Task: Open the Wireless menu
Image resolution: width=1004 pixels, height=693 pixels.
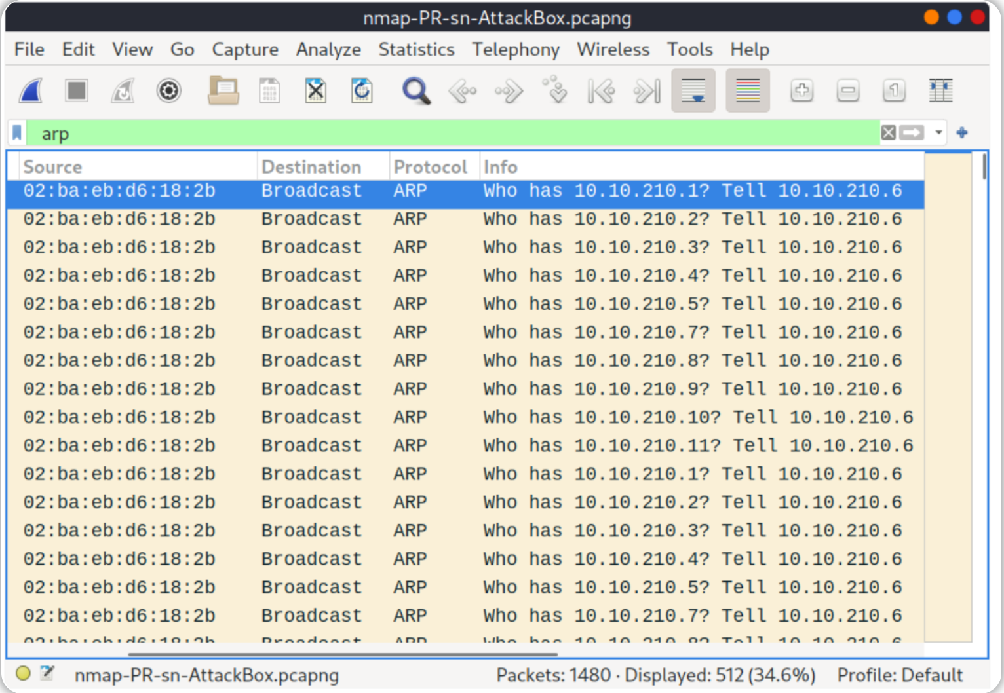Action: coord(613,49)
